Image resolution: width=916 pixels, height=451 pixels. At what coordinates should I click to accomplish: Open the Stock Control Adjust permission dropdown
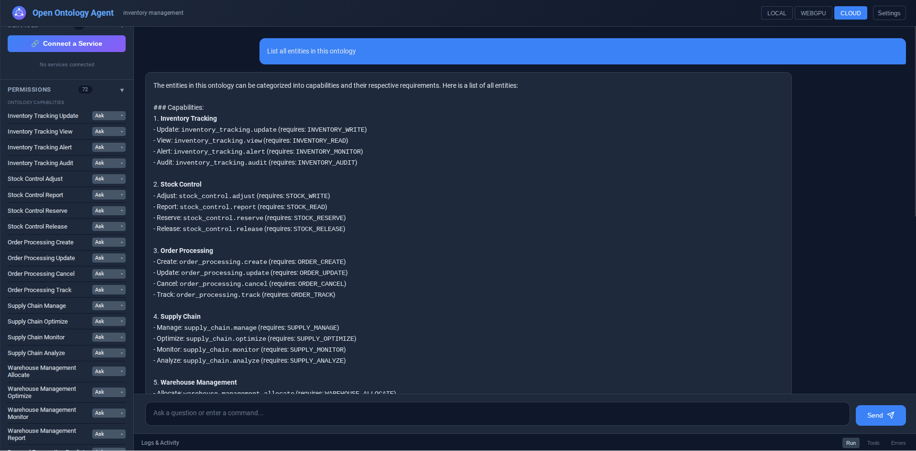[x=108, y=178]
